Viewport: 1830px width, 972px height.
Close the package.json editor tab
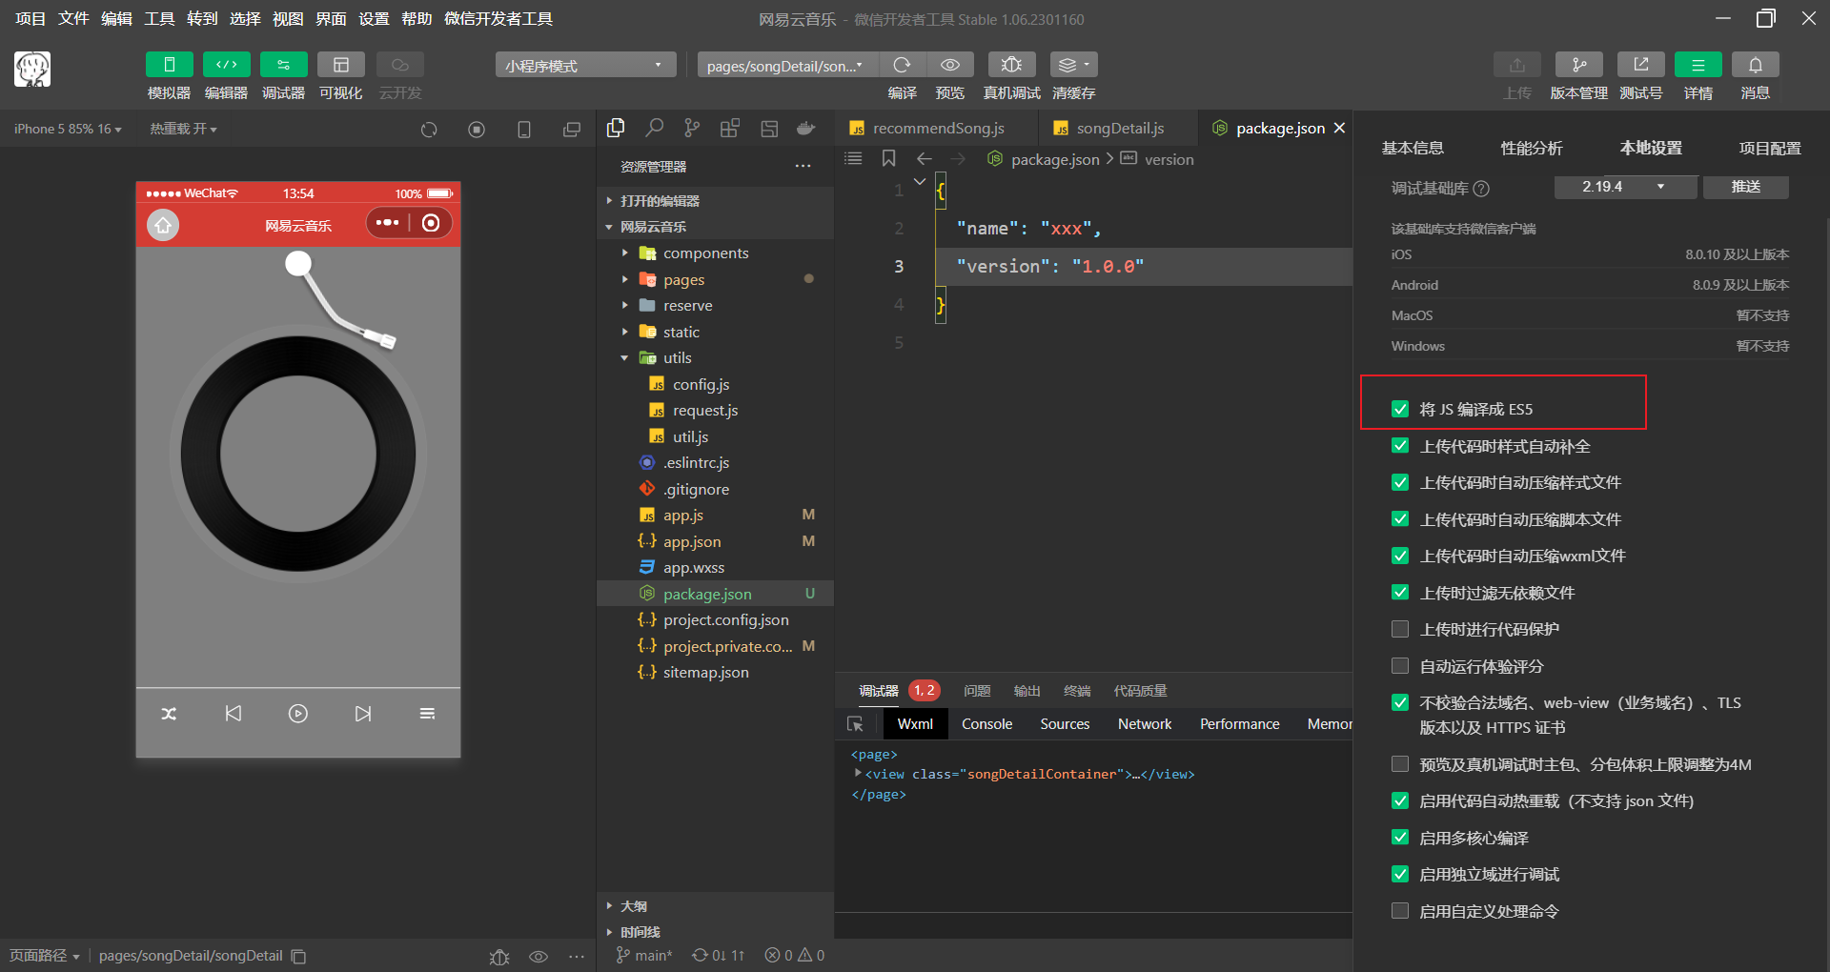pos(1339,129)
